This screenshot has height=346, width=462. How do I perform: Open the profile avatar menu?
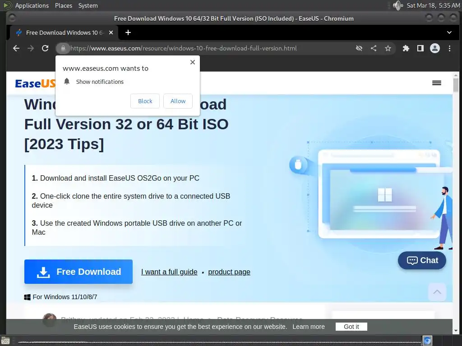coord(435,48)
